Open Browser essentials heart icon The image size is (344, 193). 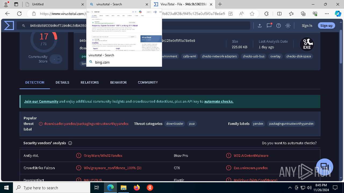(315, 14)
